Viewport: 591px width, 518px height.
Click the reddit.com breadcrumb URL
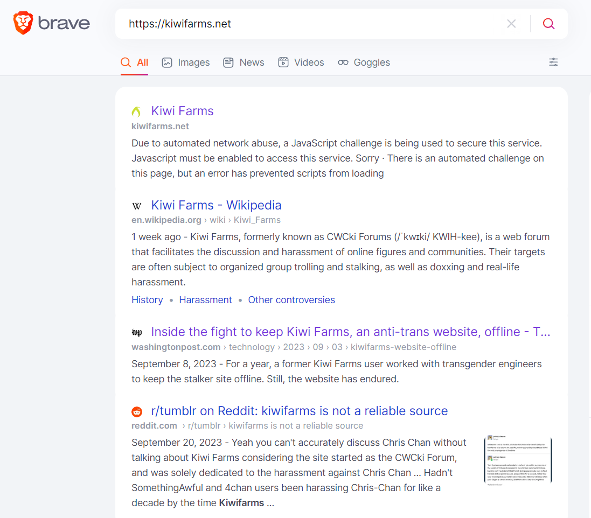(x=247, y=426)
